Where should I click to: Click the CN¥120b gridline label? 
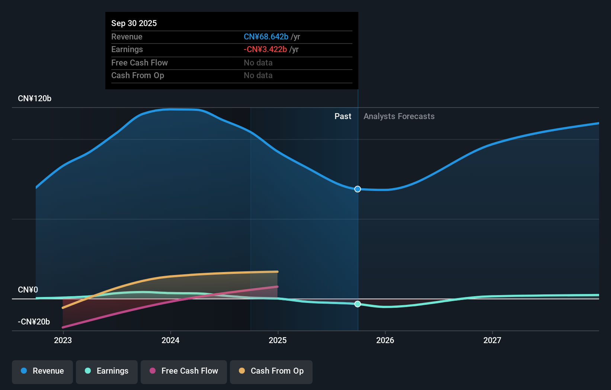coord(35,98)
